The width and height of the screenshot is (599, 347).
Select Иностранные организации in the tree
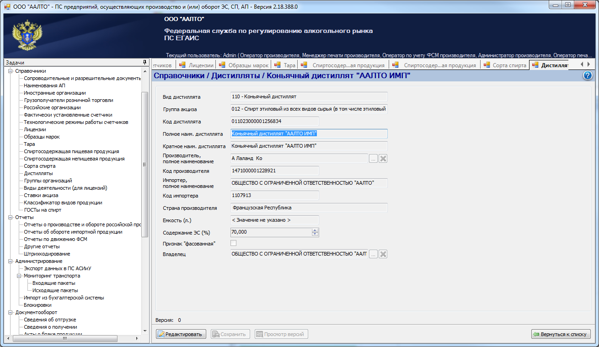[x=54, y=93]
